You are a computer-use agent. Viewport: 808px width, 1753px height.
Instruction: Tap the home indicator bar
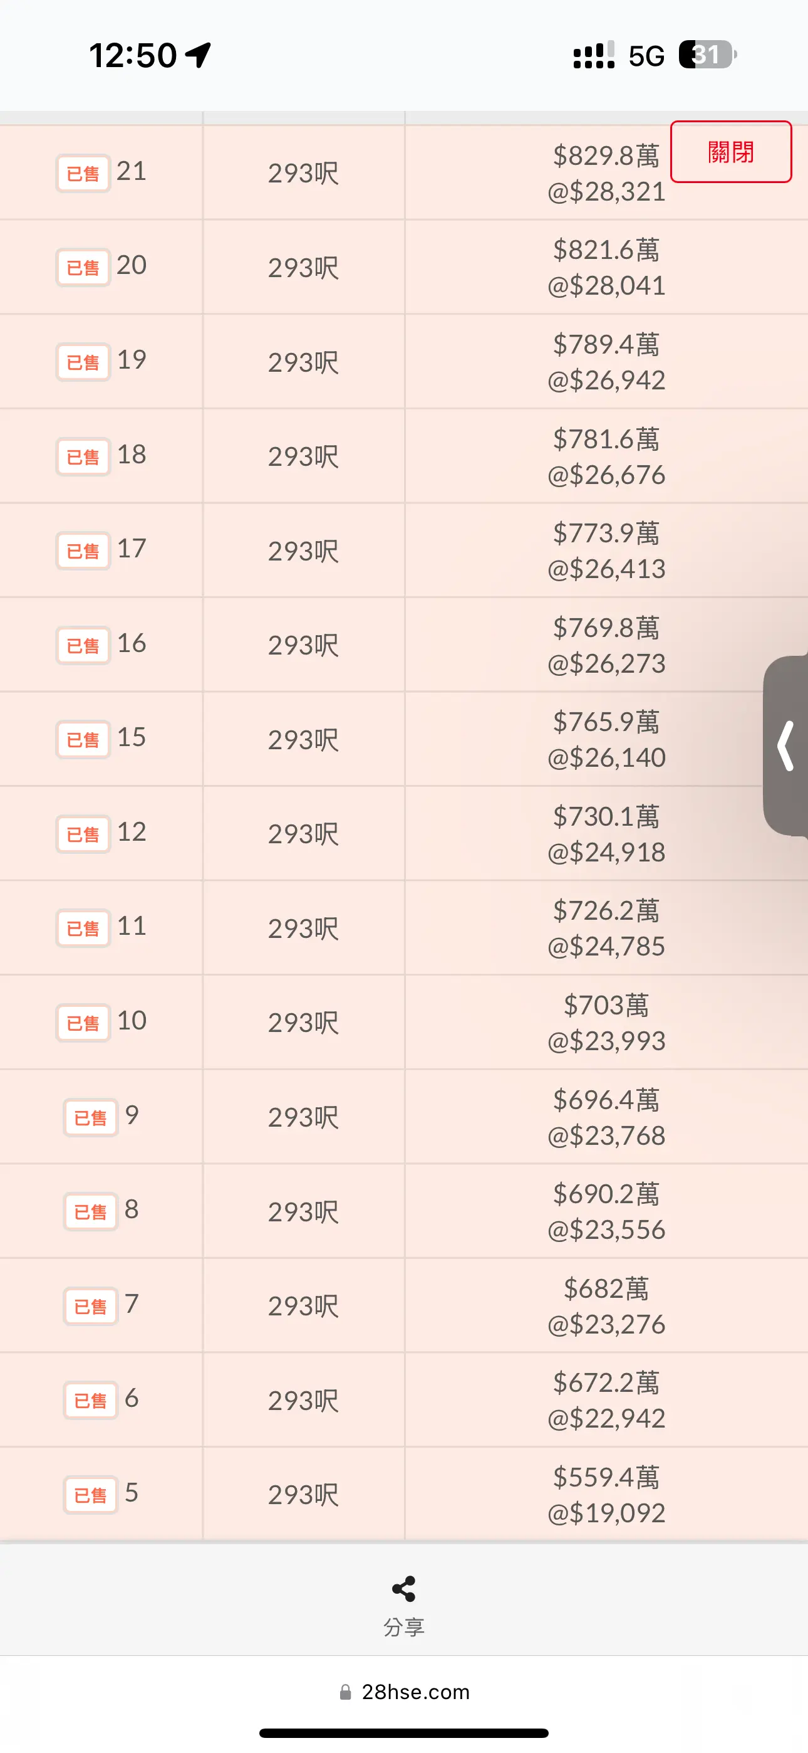tap(404, 1732)
